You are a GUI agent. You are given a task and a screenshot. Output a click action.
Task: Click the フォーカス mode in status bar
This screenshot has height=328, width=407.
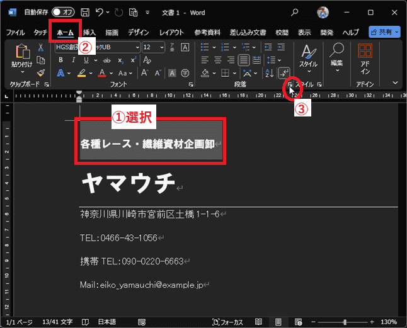(229, 322)
